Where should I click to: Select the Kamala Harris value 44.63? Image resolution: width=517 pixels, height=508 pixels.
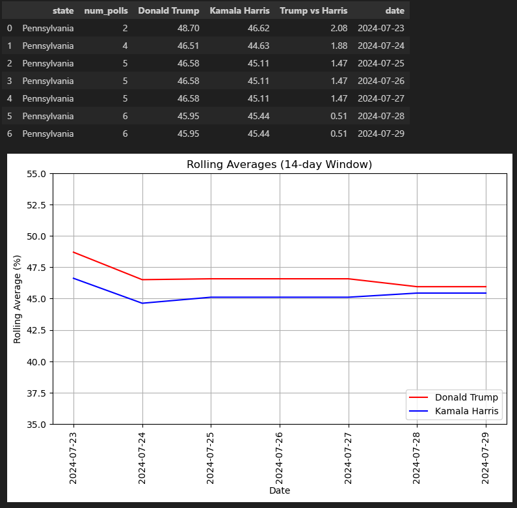coord(259,46)
